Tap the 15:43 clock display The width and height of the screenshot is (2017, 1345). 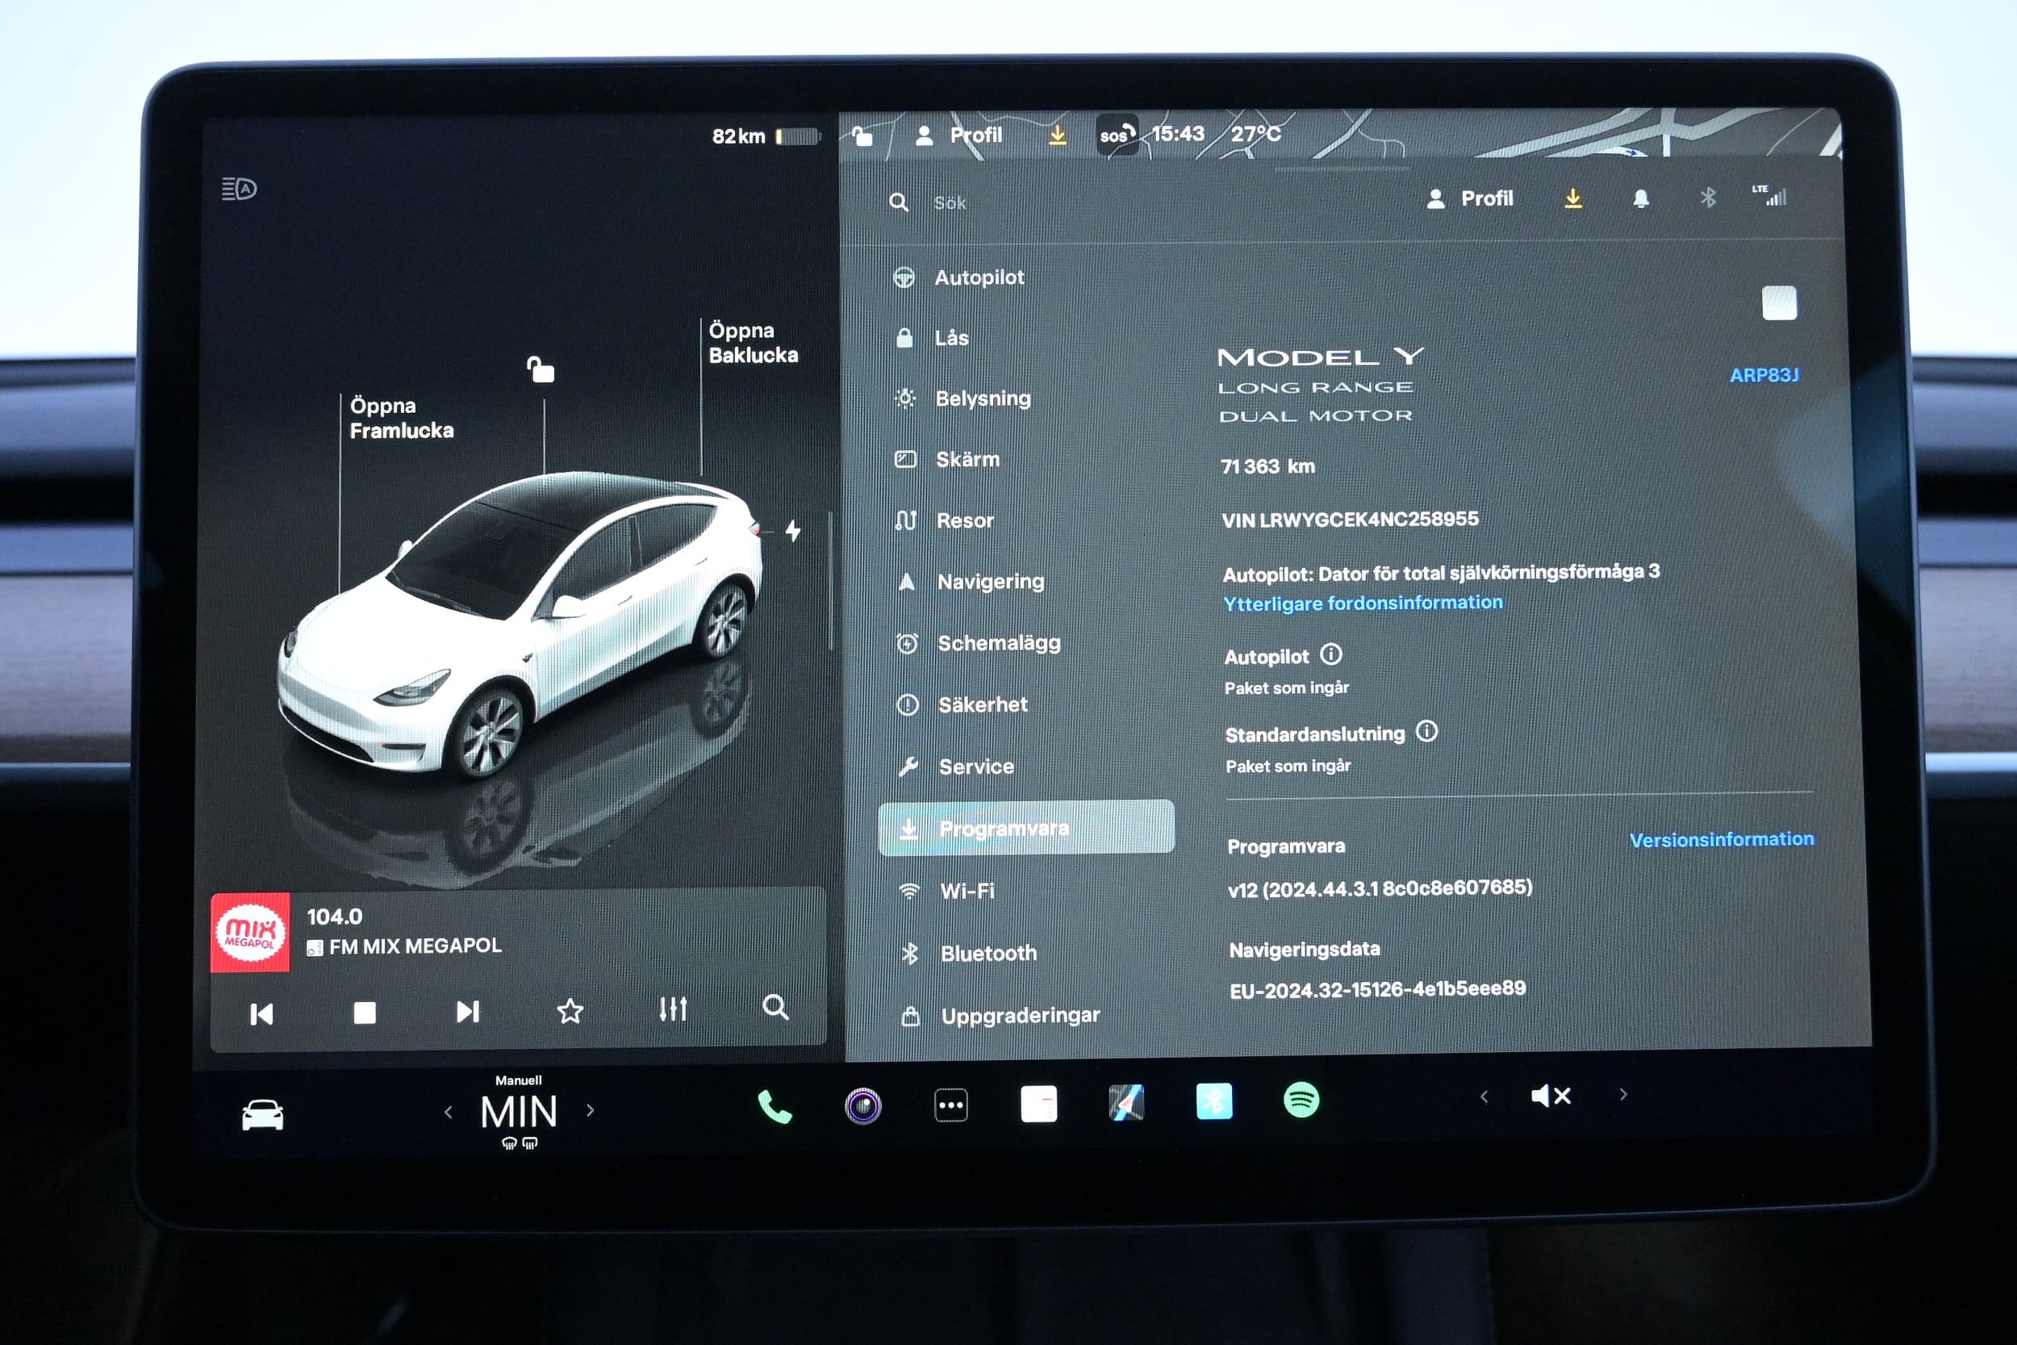1177,134
